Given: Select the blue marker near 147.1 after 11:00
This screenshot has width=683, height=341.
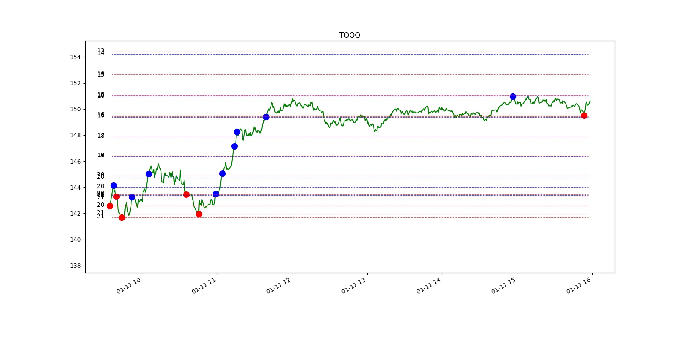Looking at the screenshot, I should 234,146.
